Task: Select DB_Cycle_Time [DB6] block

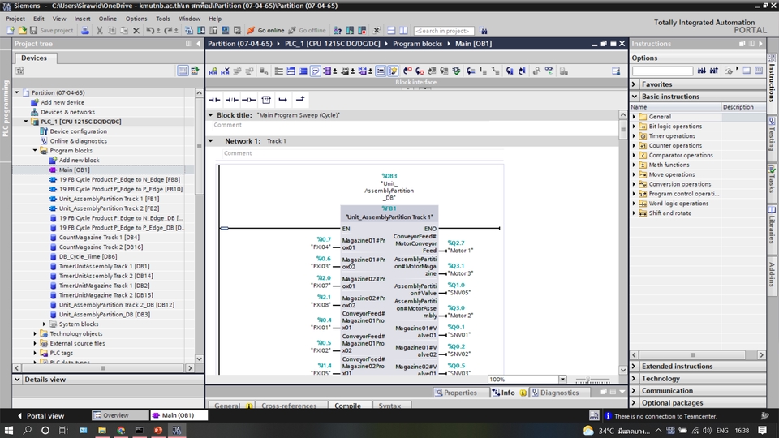Action: coord(88,256)
